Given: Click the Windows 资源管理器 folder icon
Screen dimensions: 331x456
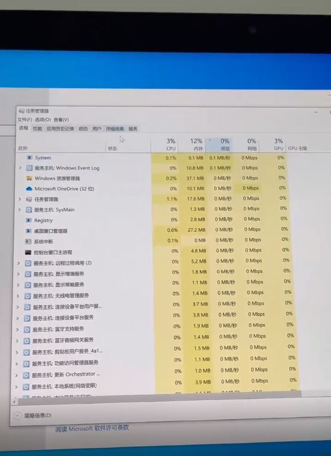Looking at the screenshot, I should pyautogui.click(x=29, y=178).
